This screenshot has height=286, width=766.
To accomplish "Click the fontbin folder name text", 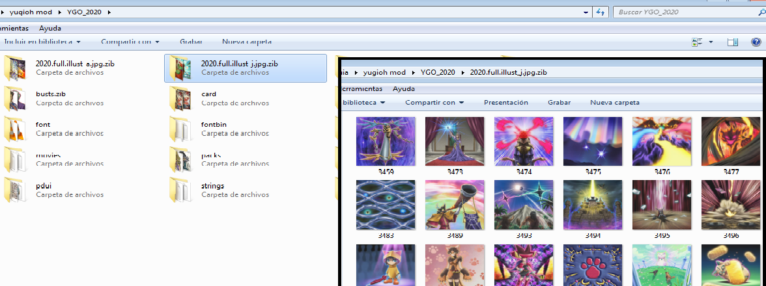I will (214, 125).
